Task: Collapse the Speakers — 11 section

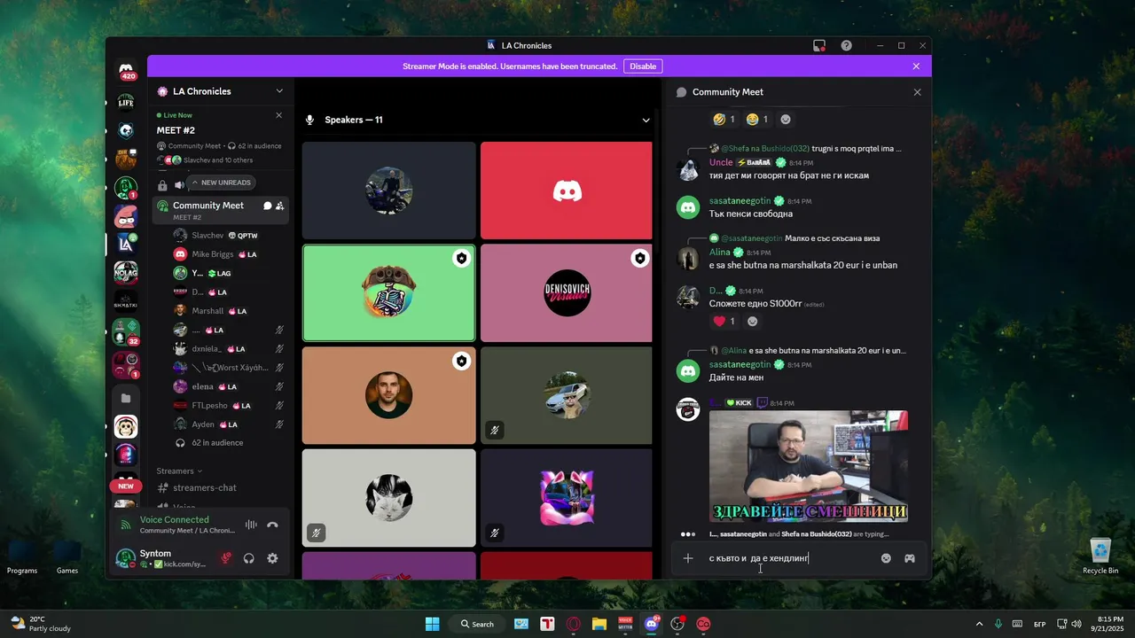Action: click(646, 120)
